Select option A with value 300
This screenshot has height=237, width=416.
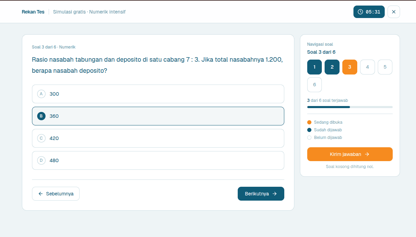point(158,94)
